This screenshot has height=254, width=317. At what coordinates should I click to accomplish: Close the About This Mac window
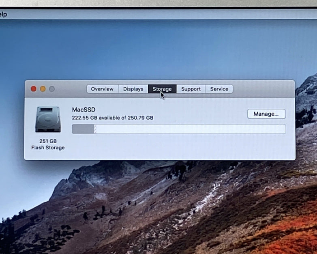34,89
